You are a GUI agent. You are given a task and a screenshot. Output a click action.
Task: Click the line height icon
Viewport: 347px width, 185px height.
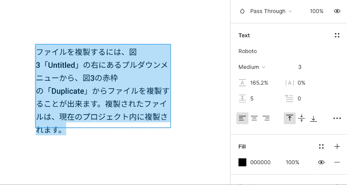point(242,83)
